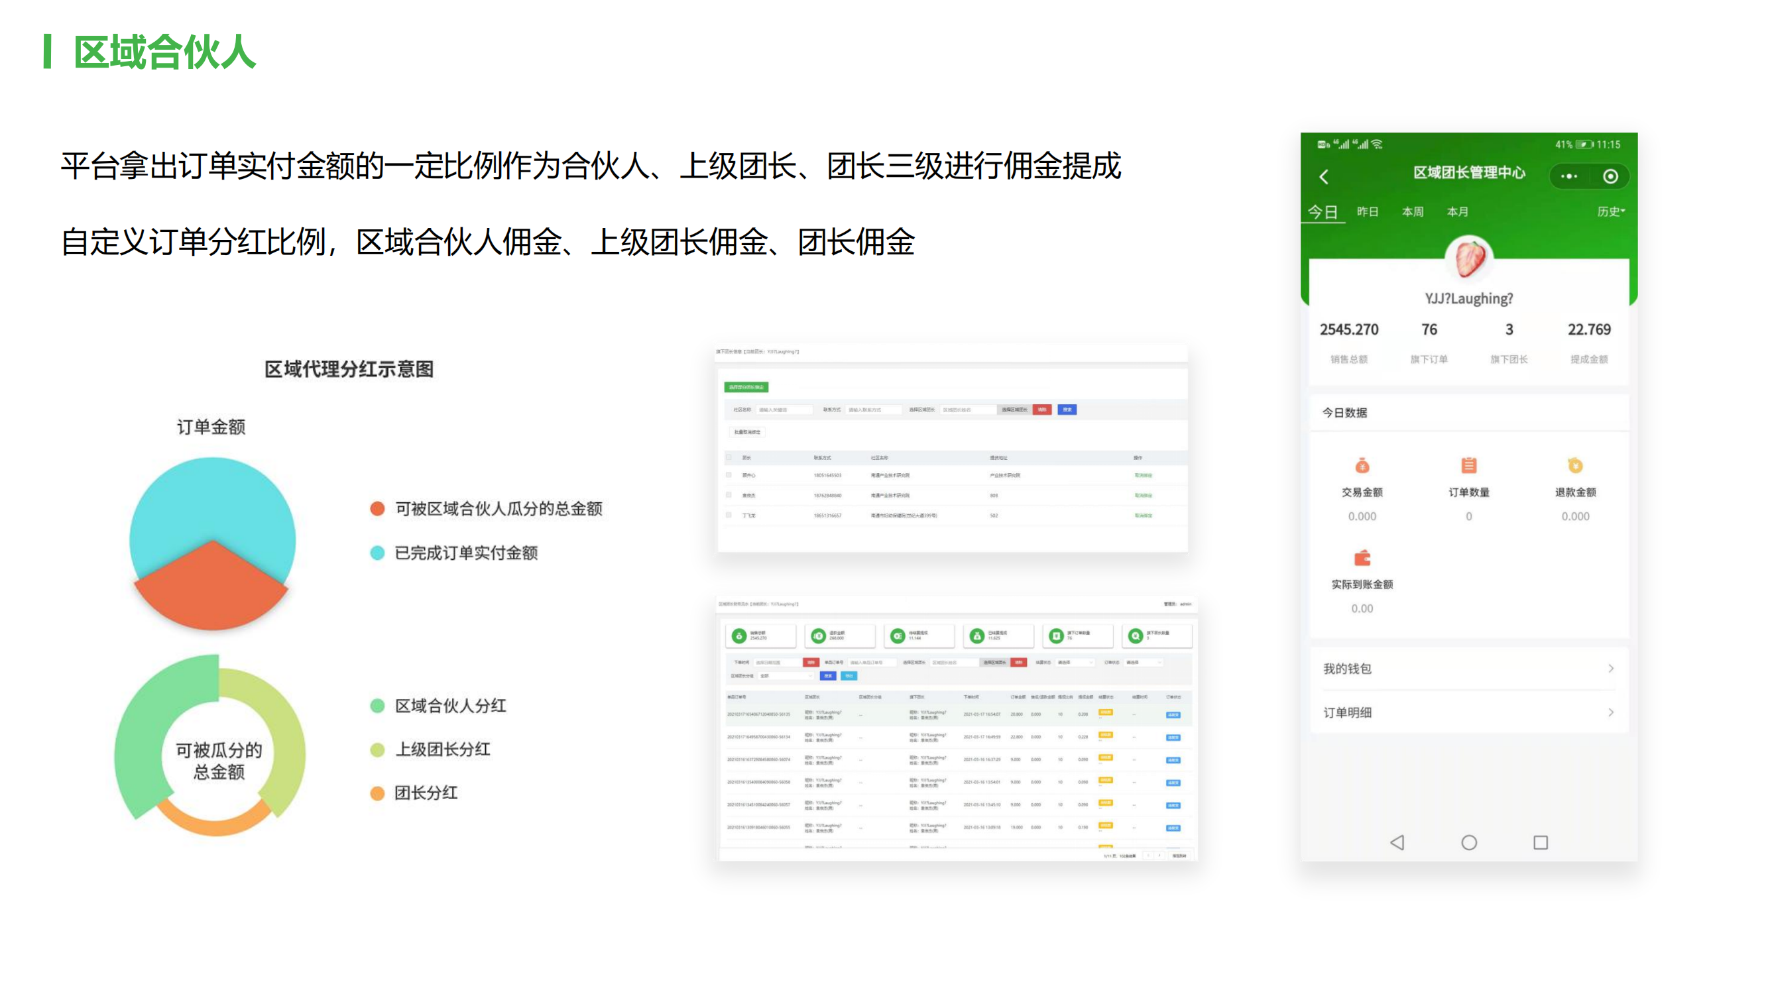Check the row with phone 18762848840
Screen dimensions: 1768x994
click(729, 494)
